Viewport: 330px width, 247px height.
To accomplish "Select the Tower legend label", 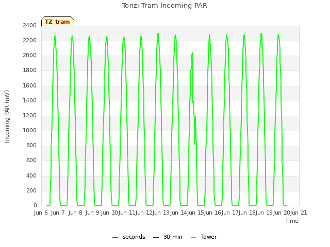I will 209,237.
